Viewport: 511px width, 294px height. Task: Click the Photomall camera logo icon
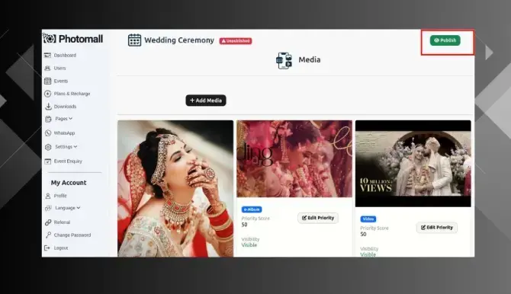[x=50, y=39]
